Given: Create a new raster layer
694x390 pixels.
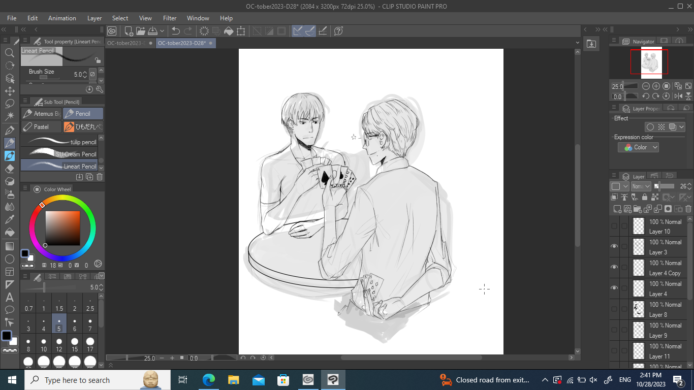Looking at the screenshot, I should [617, 209].
